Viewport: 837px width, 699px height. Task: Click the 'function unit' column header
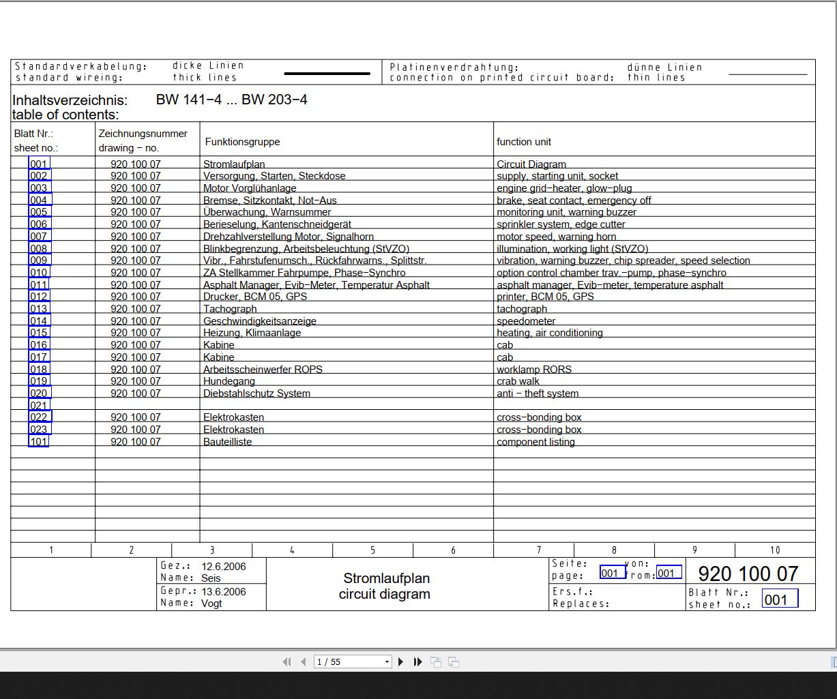(524, 142)
